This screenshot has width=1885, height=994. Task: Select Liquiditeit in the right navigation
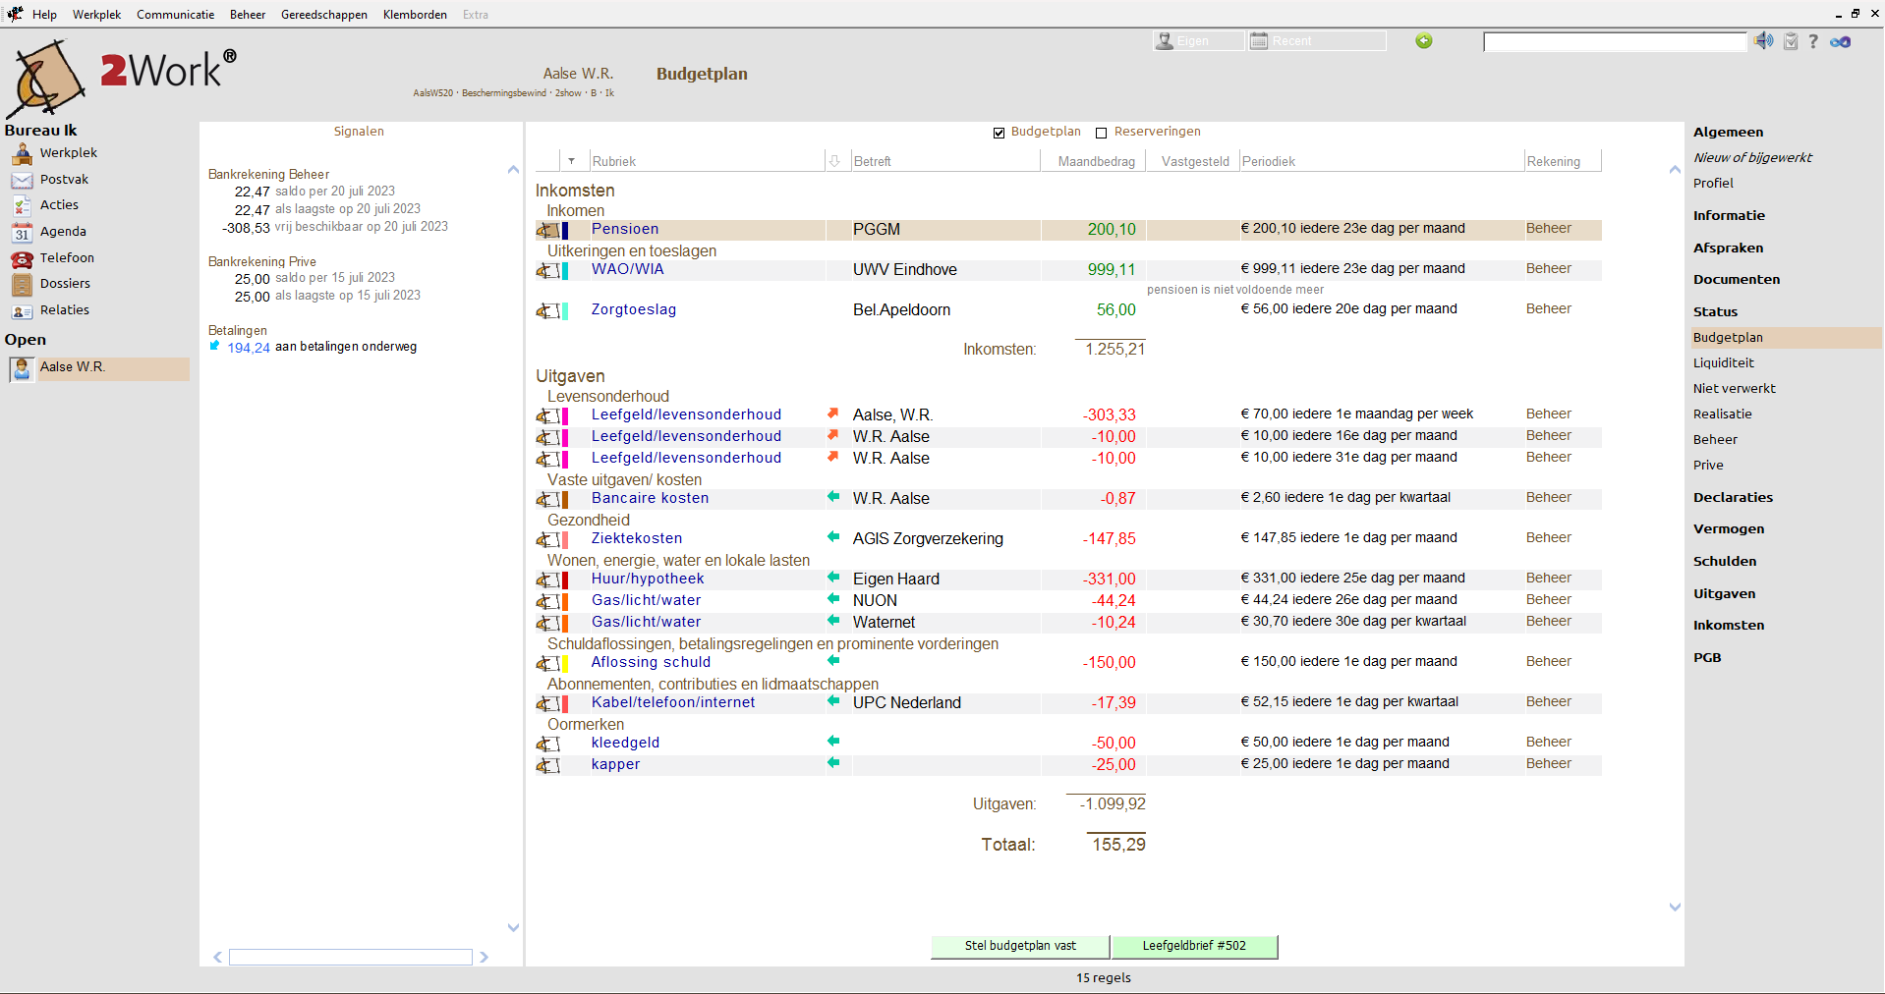(1724, 362)
